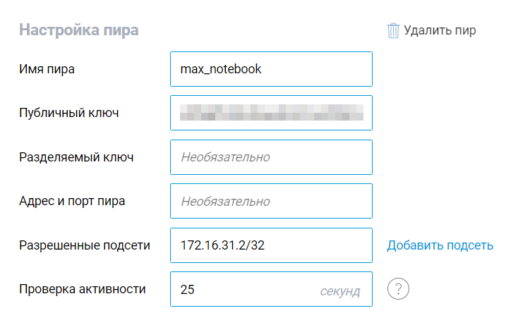Click the 'секунд' unit text
This screenshot has height=325, width=530.
pyautogui.click(x=340, y=291)
